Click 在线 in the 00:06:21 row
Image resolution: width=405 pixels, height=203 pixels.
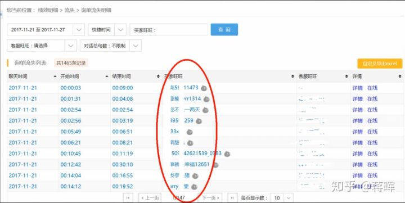(x=372, y=143)
